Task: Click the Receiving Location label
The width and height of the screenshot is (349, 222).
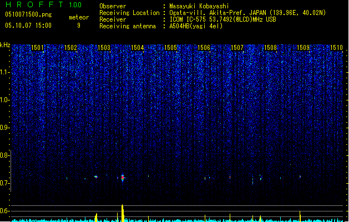Action: point(129,13)
